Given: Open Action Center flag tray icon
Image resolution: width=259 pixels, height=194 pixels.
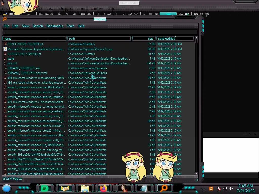Looking at the screenshot, I should click(219, 188).
